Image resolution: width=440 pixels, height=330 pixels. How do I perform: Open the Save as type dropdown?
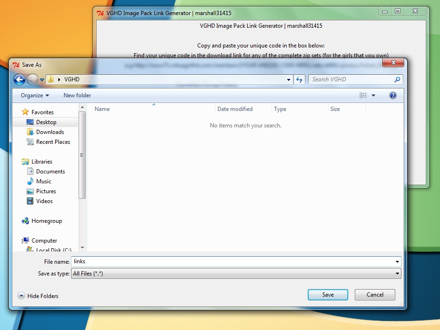click(235, 274)
